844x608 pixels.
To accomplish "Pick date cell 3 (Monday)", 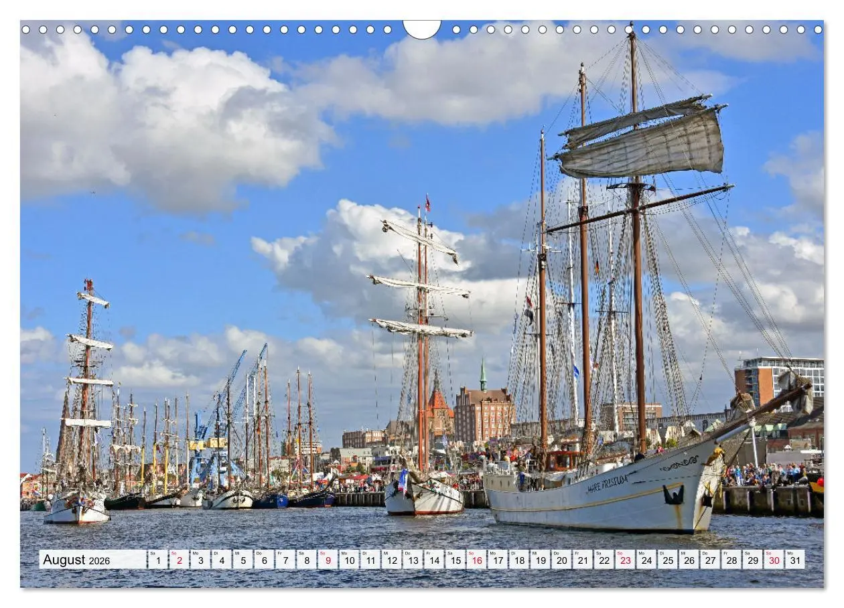I will click(200, 560).
